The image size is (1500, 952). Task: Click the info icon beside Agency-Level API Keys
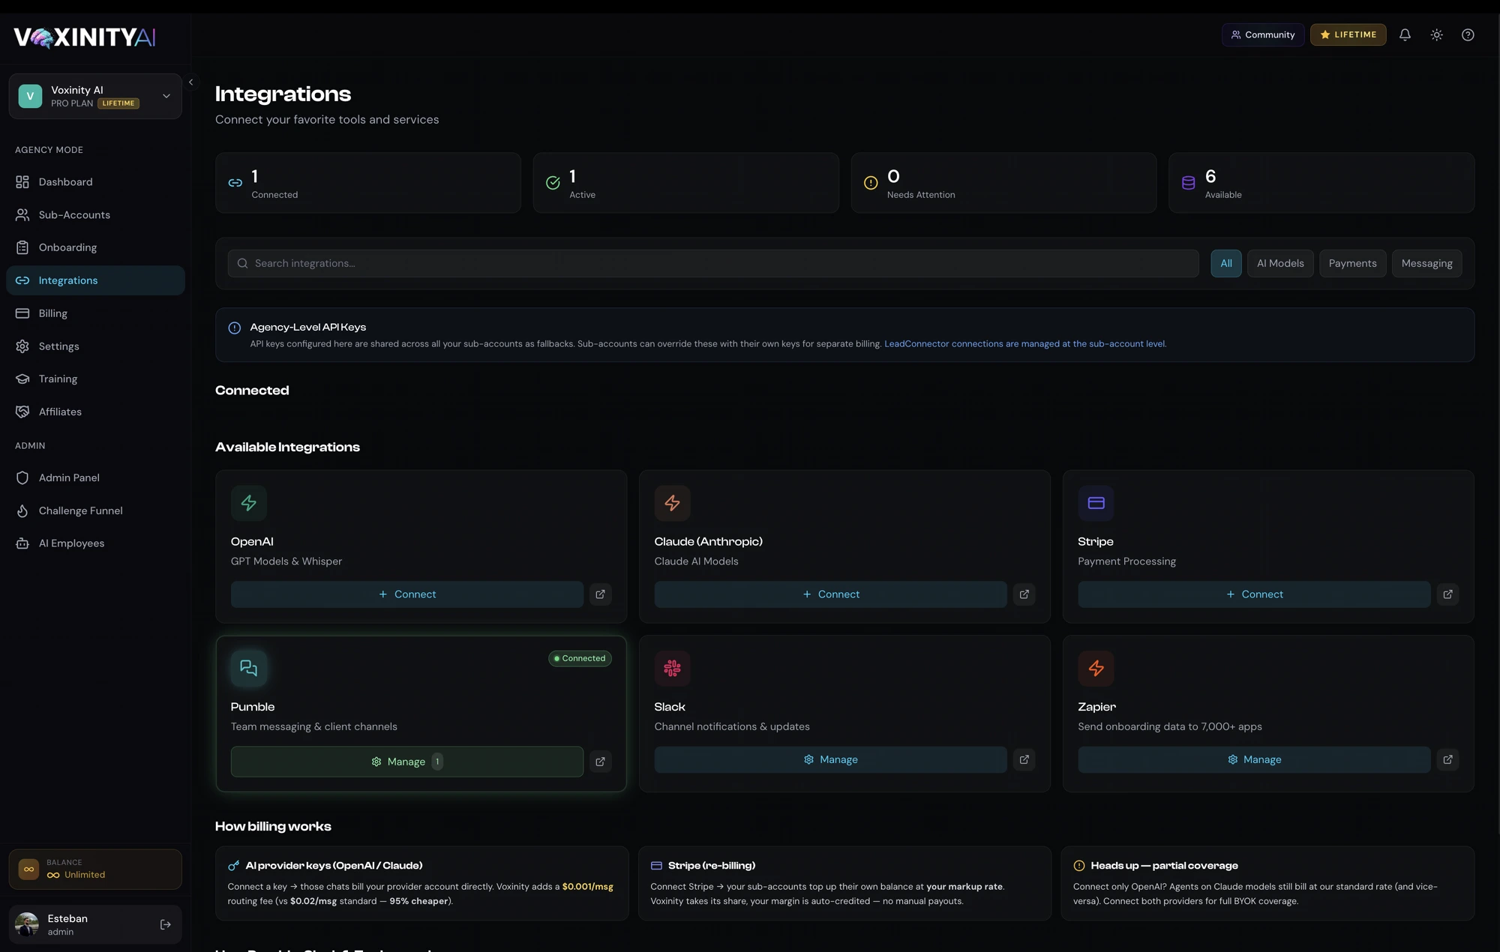(235, 328)
